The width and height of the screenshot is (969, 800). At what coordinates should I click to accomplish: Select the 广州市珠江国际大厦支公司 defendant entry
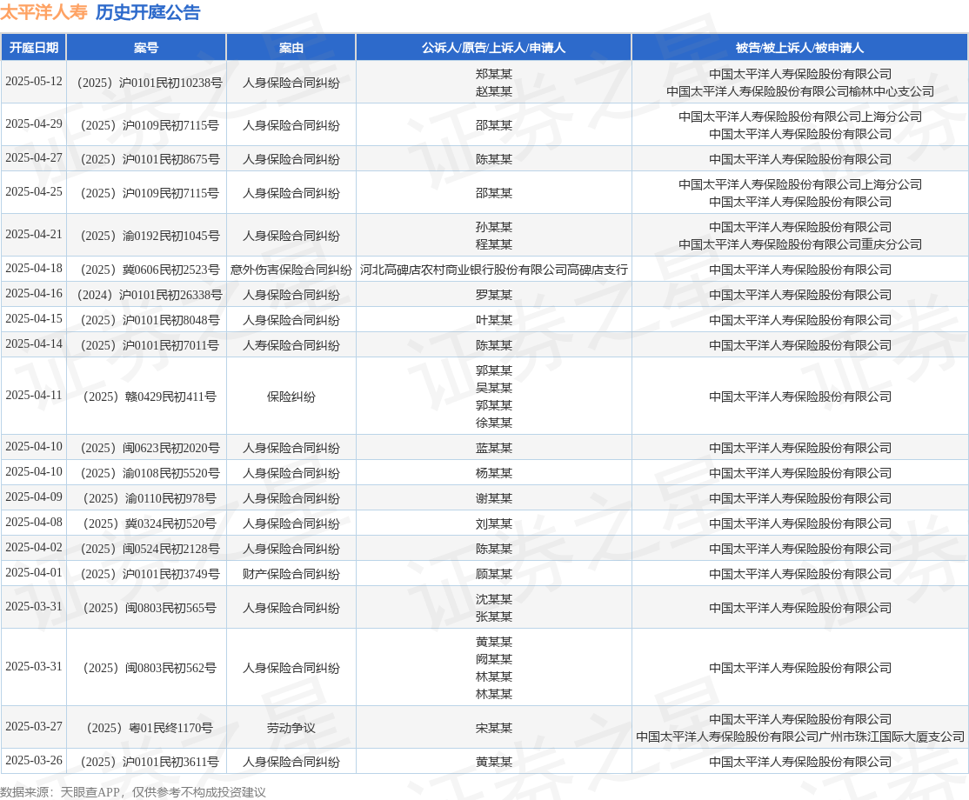click(799, 737)
